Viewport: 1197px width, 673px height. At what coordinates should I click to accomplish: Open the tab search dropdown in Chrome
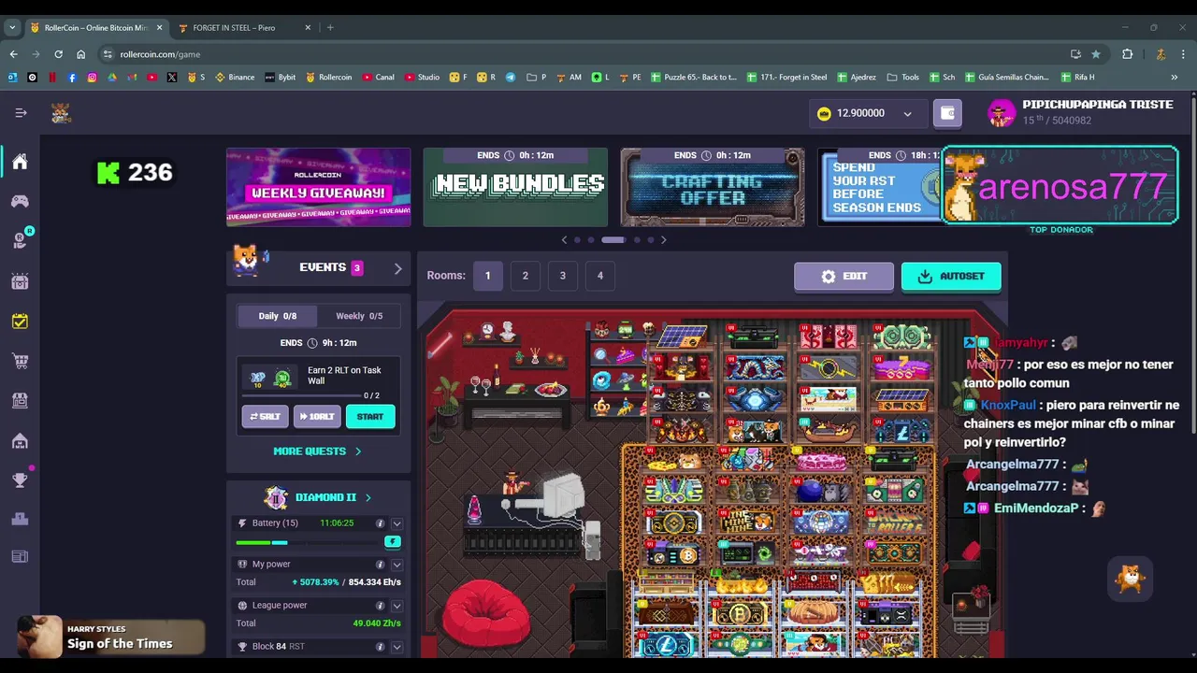12,28
